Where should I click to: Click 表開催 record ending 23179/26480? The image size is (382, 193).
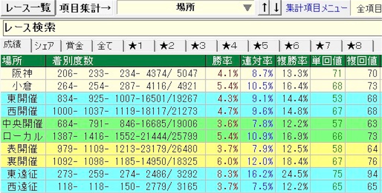point(128,149)
